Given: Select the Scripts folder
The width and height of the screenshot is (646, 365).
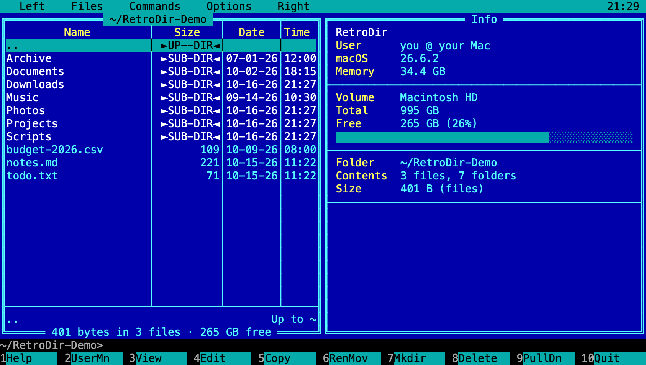Looking at the screenshot, I should [161, 137].
